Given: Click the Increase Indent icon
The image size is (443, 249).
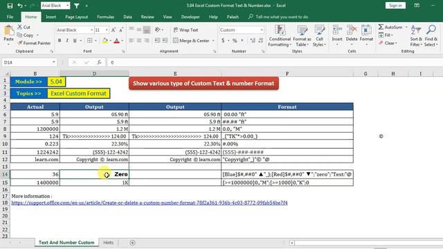Looking at the screenshot, I should 165,41.
